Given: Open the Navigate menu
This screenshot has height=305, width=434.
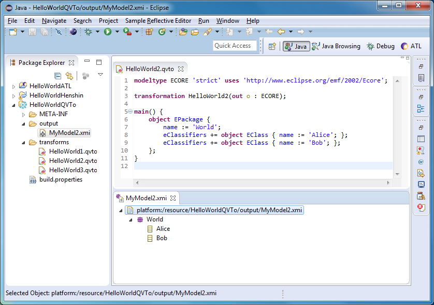Looking at the screenshot, I should 54,21.
